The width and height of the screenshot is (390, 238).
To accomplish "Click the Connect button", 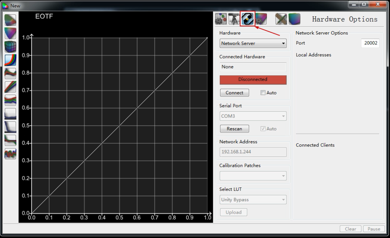I will tap(234, 92).
